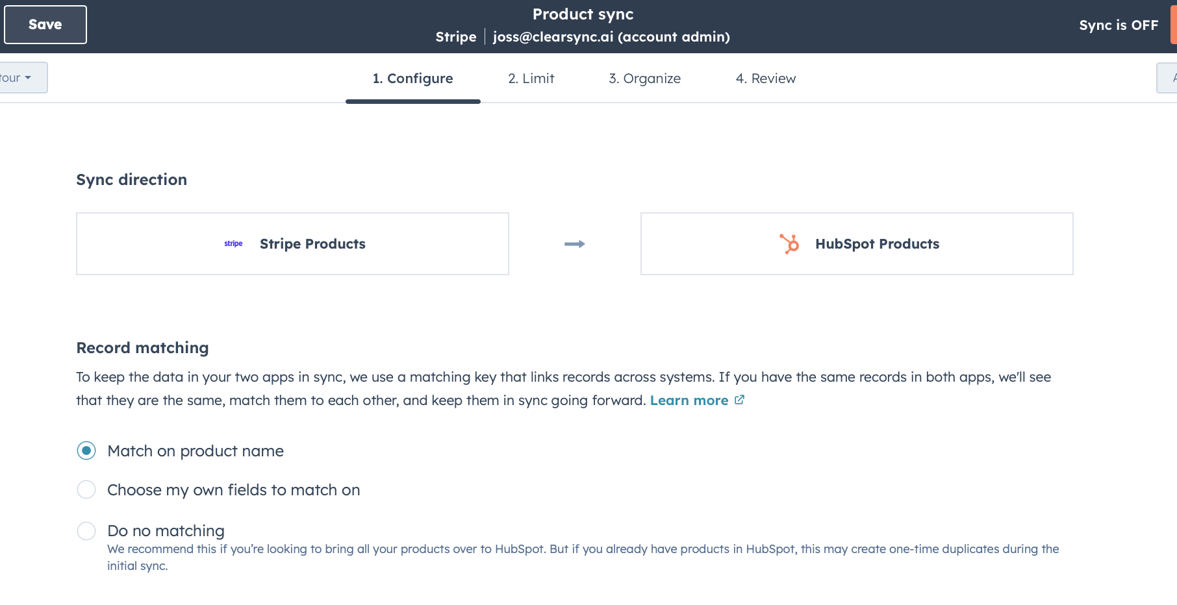1177x605 pixels.
Task: Go to the 3. Organize tab
Action: (x=644, y=79)
